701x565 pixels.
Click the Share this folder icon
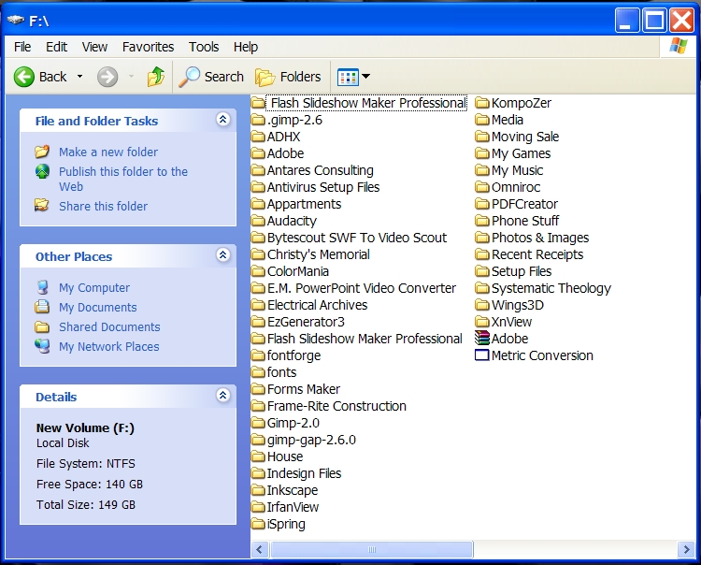click(41, 206)
